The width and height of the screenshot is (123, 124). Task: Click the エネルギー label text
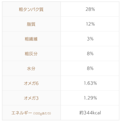22,113
